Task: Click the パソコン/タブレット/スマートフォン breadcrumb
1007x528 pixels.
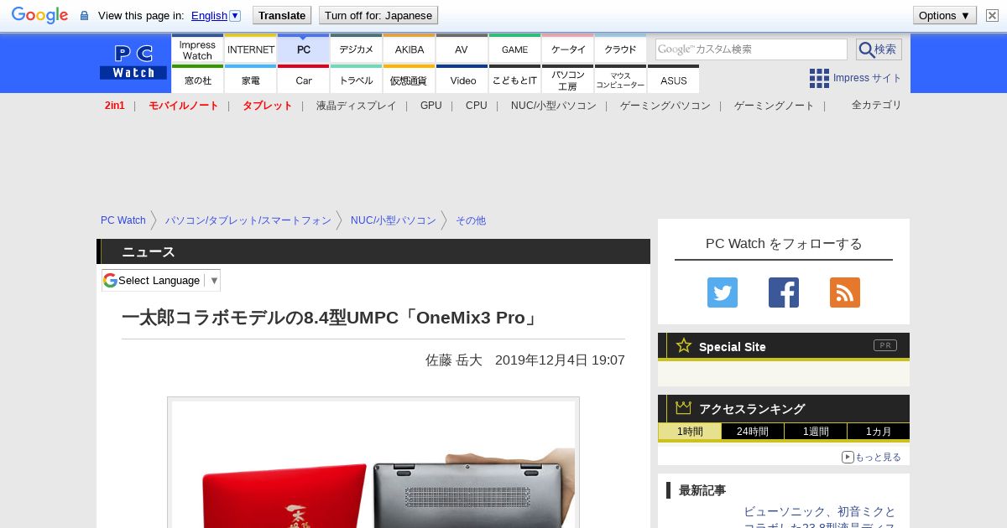Action: coord(248,220)
